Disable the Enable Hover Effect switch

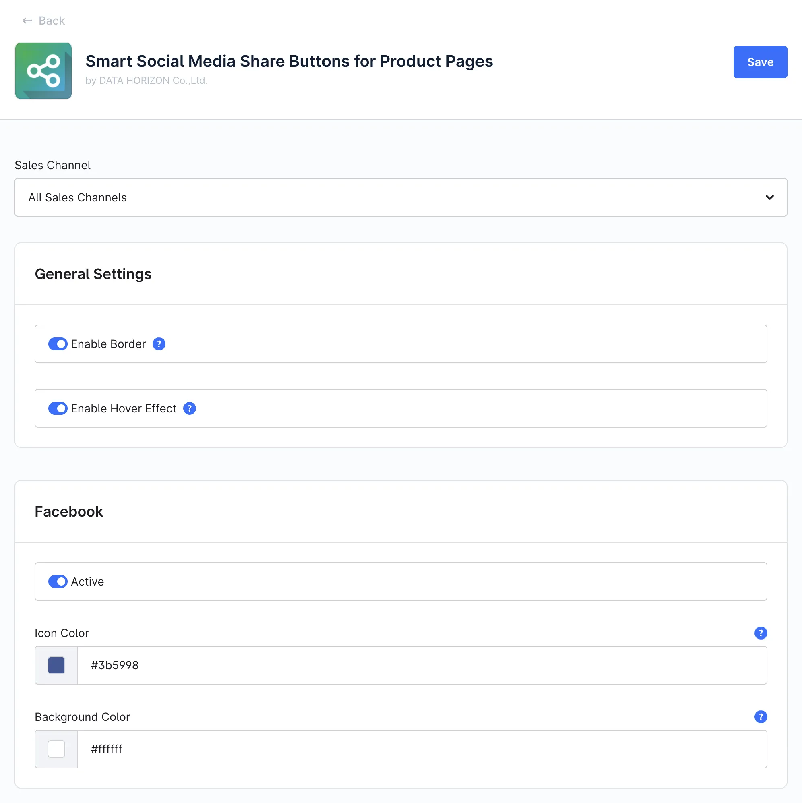click(58, 408)
